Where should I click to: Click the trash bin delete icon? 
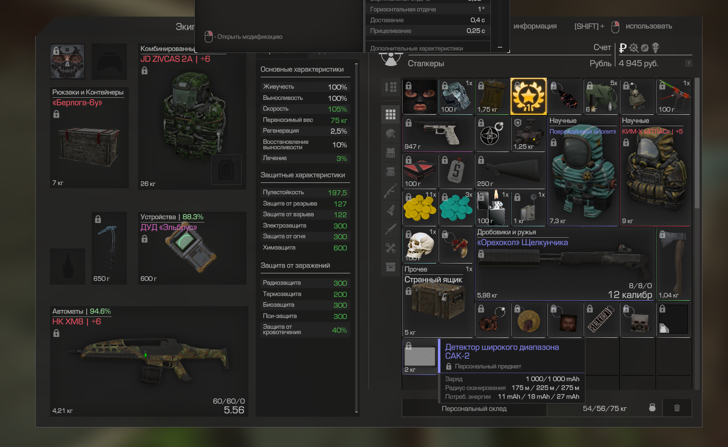[677, 408]
